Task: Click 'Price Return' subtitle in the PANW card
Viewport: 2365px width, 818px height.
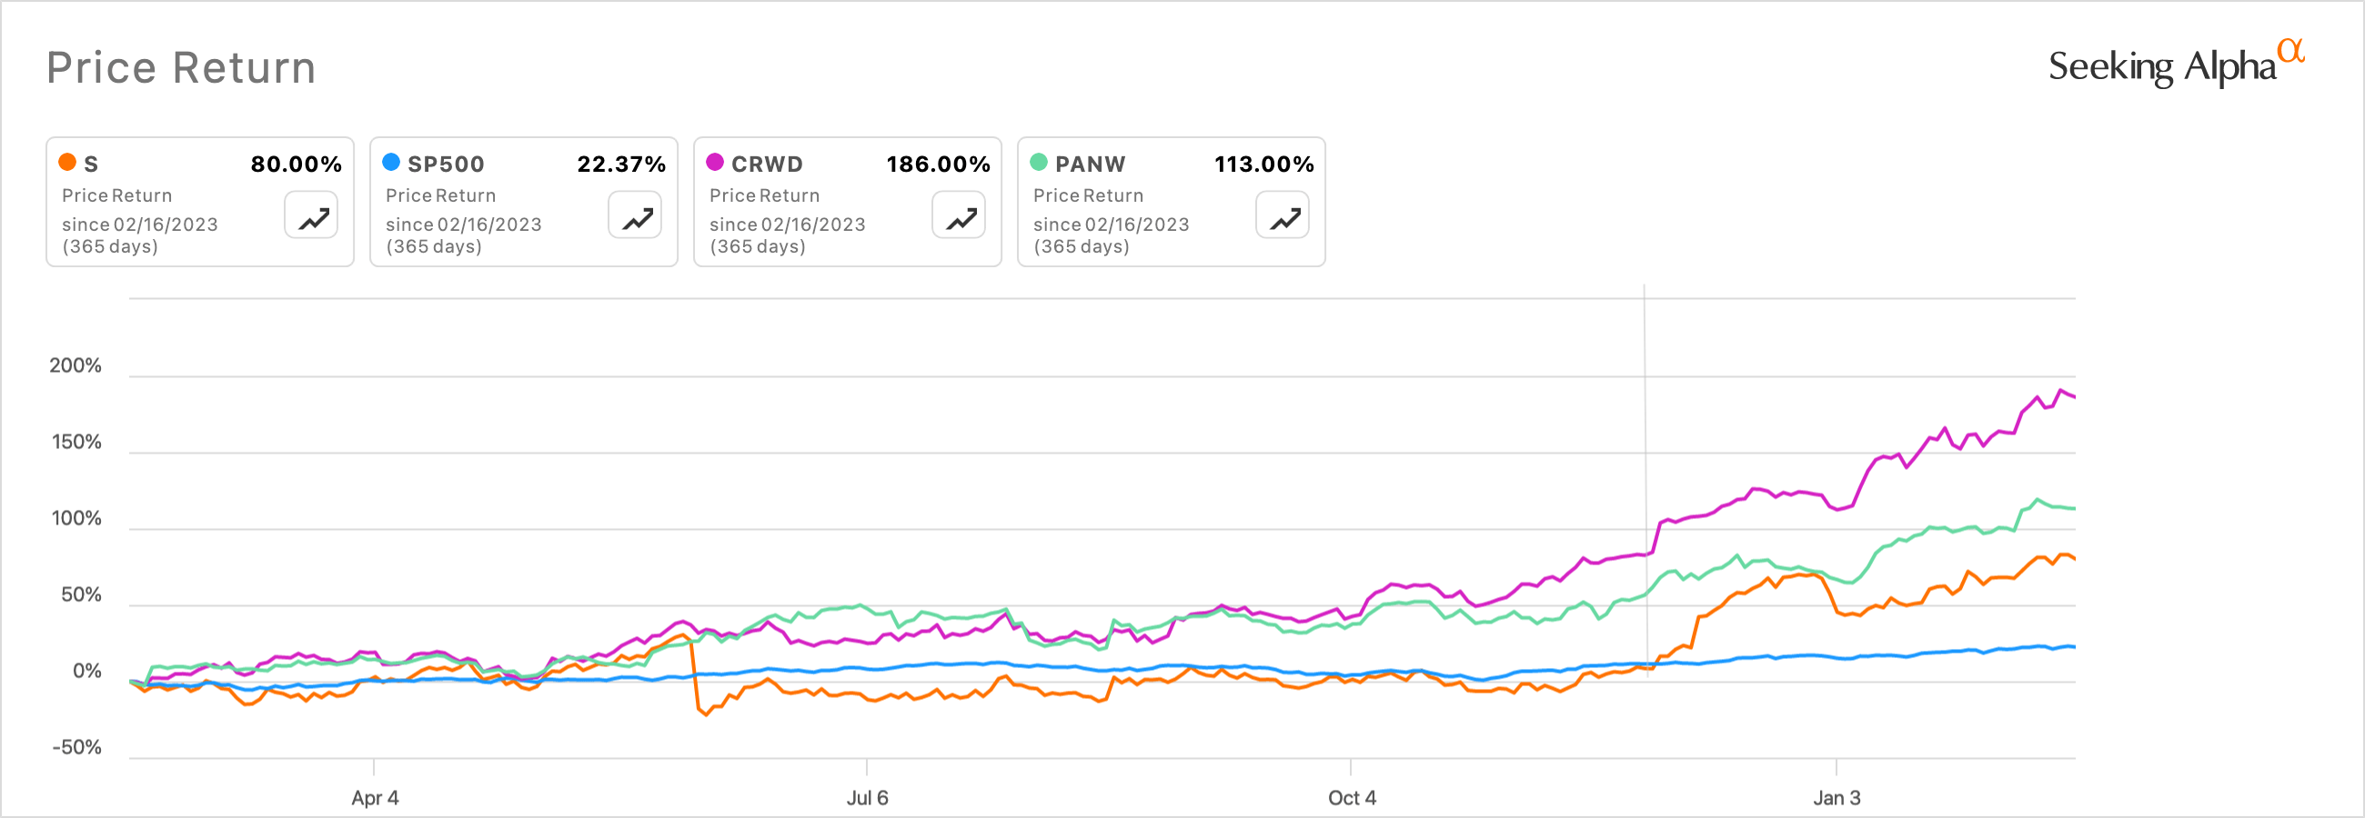Action: 1088,195
